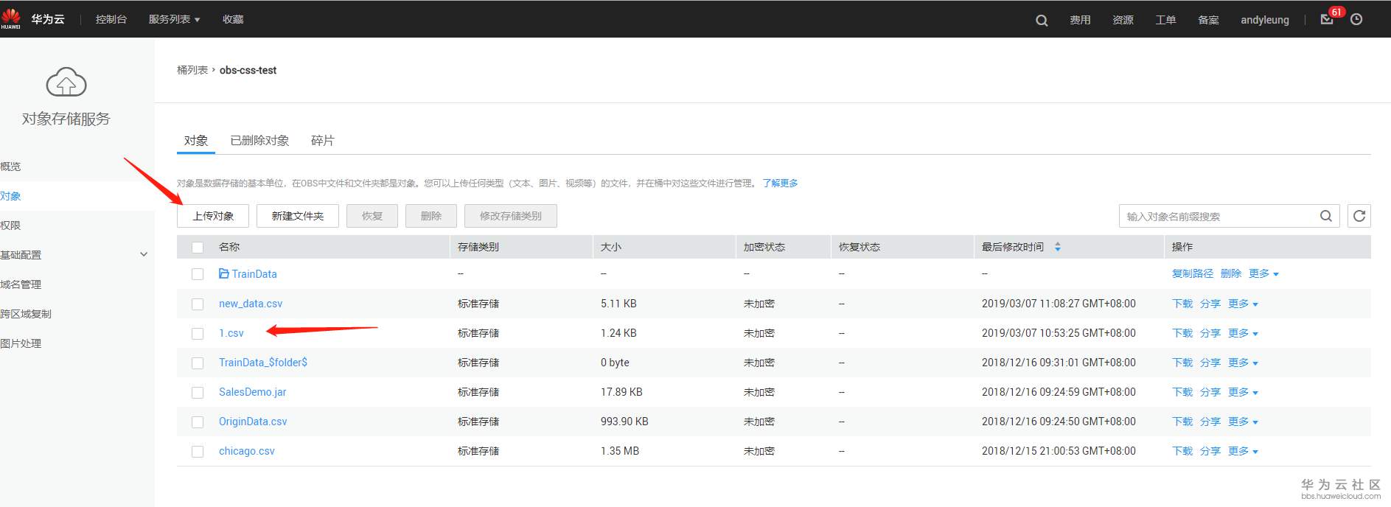Open 控制台 in top navigation
1391x507 pixels.
111,19
